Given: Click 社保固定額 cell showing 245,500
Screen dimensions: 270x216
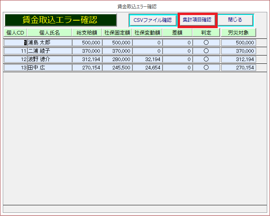Looking at the screenshot, I should pyautogui.click(x=117, y=68).
